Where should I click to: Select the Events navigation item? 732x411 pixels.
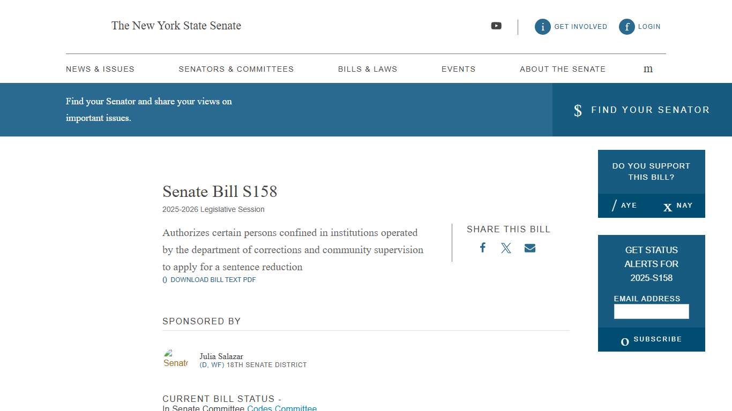point(458,68)
